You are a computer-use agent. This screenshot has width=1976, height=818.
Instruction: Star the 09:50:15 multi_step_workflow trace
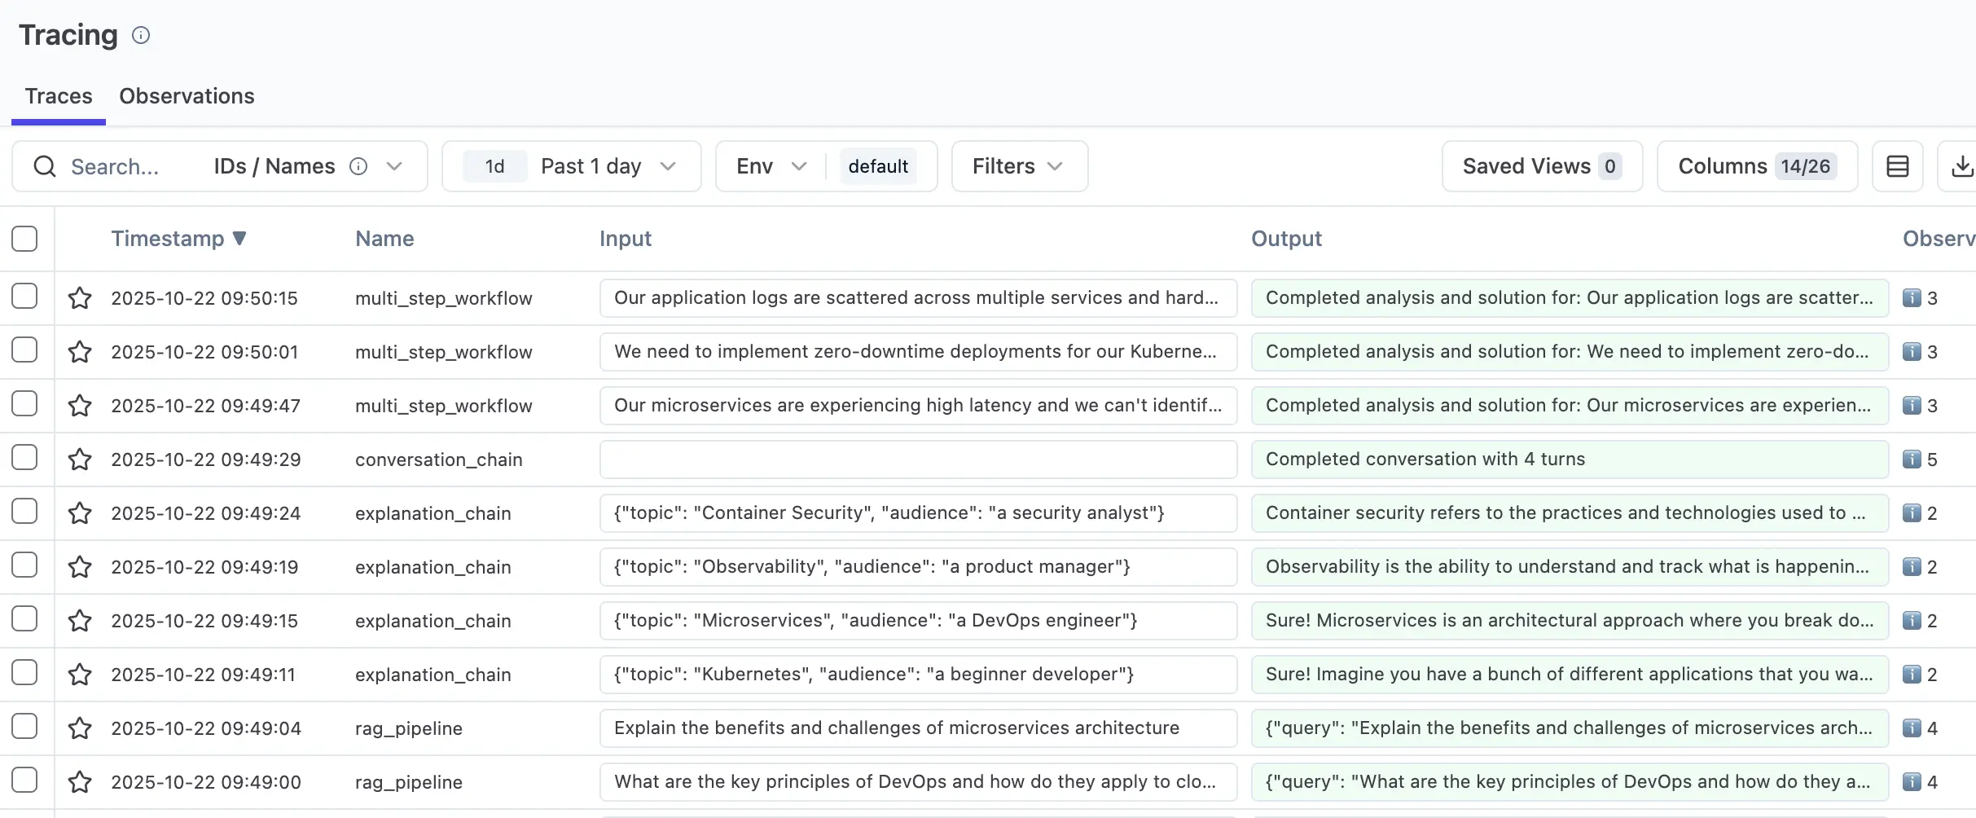[80, 298]
